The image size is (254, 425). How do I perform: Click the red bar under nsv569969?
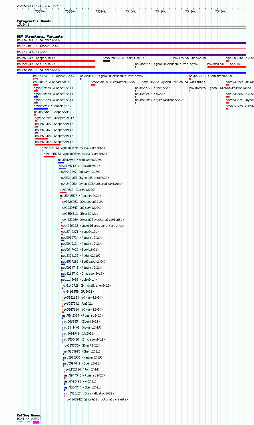pos(48,145)
